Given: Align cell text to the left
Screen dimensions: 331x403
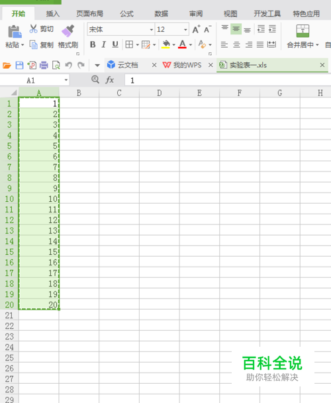Looking at the screenshot, I should pos(224,45).
